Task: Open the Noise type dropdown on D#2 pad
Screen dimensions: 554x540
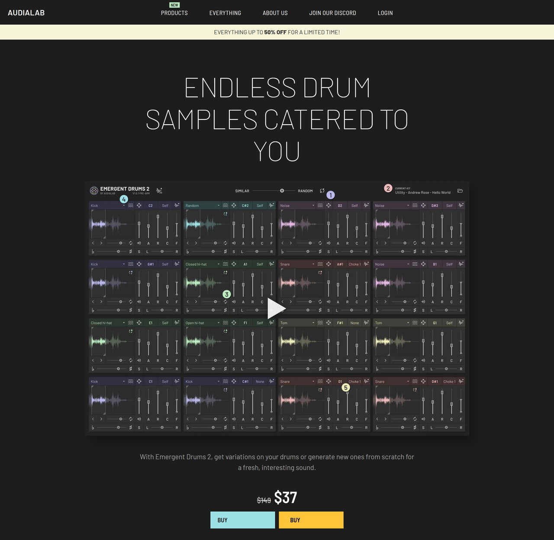Action: (392, 206)
